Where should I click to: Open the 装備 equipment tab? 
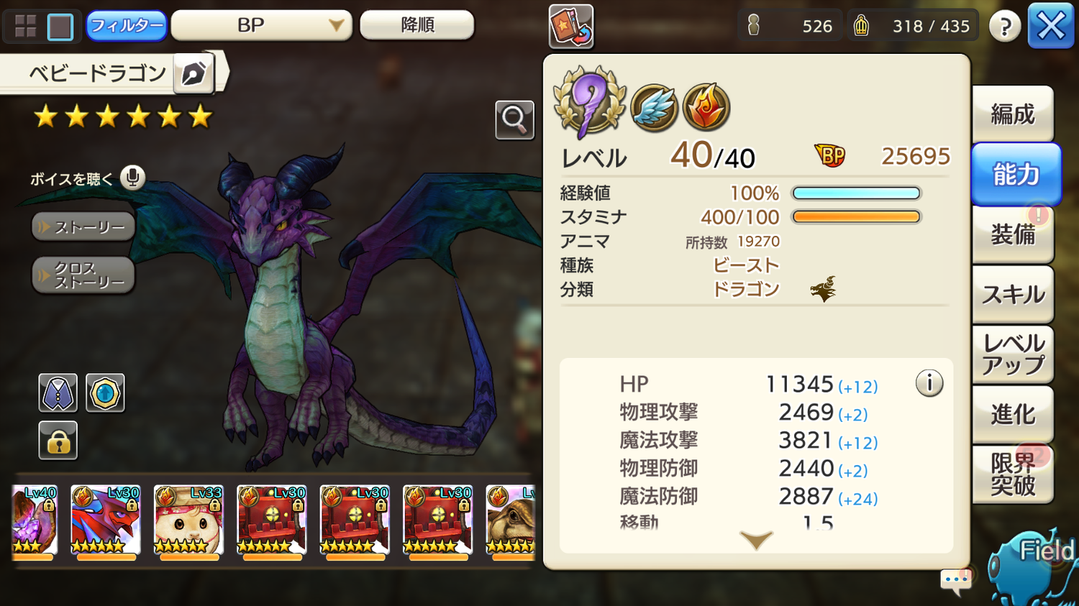point(1013,234)
